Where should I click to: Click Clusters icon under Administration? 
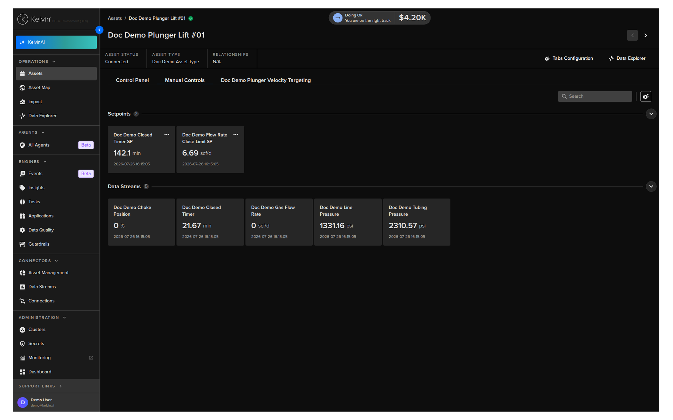(22, 330)
